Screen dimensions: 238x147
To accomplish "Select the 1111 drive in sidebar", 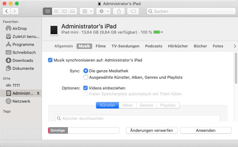I will [x=13, y=86].
